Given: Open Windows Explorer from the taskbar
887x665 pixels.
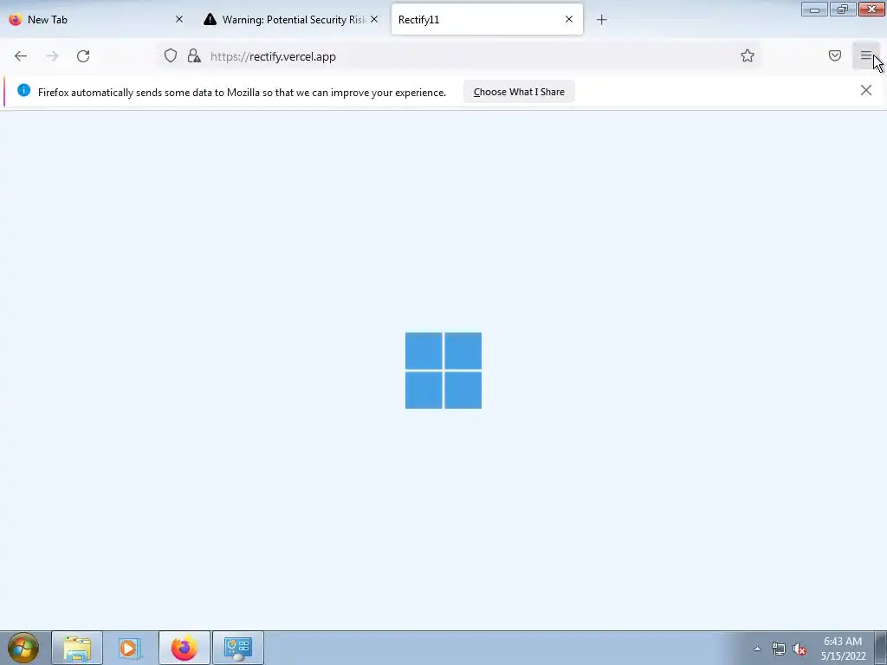Looking at the screenshot, I should [77, 648].
